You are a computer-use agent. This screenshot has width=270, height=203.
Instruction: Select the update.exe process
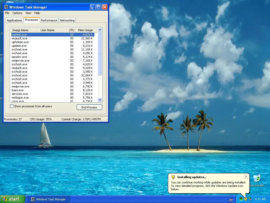pos(53,46)
